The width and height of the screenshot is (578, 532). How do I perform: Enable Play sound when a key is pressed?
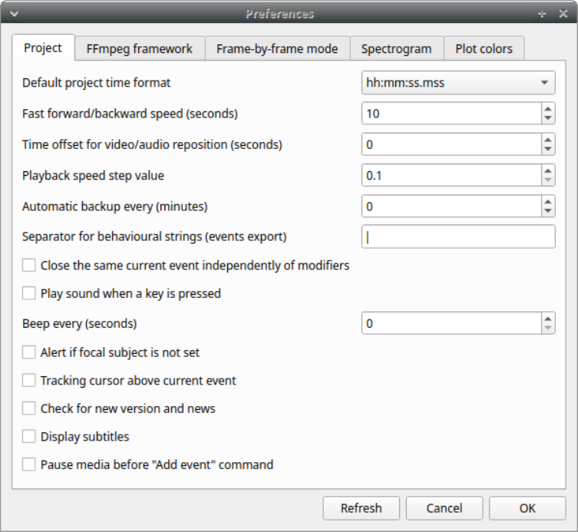pos(29,293)
